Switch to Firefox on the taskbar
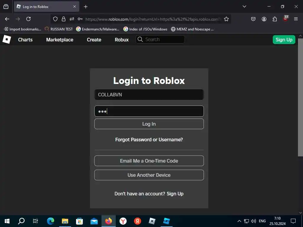Viewport: 303px width, 227px height. 108,221
